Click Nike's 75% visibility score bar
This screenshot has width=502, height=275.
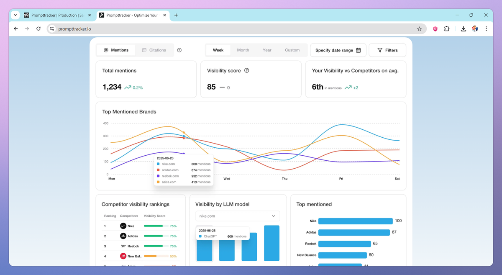[x=156, y=226]
